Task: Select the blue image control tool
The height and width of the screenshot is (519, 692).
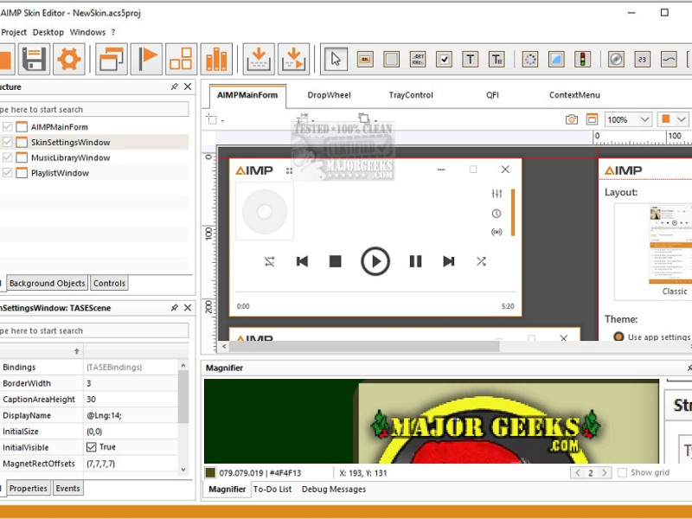Action: (556, 59)
